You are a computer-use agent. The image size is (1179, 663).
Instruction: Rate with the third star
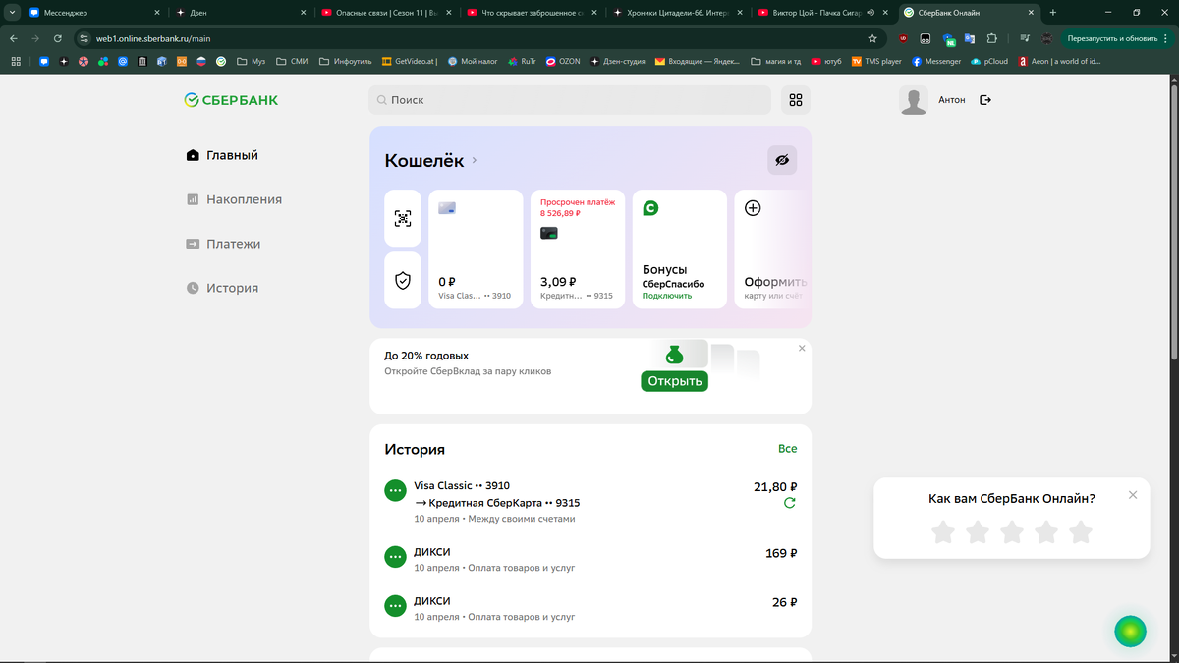click(x=1011, y=532)
